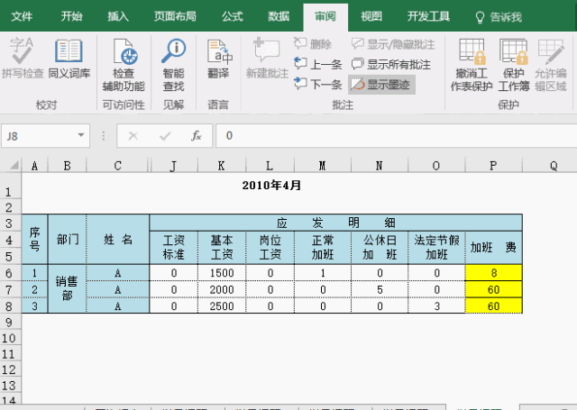Click the 基本工资 header cell

(222, 247)
